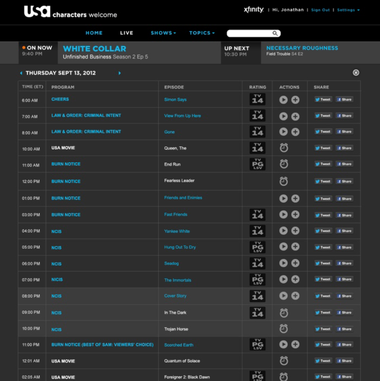Play Friends and Enimies episode
This screenshot has height=381, width=380.
[283, 199]
